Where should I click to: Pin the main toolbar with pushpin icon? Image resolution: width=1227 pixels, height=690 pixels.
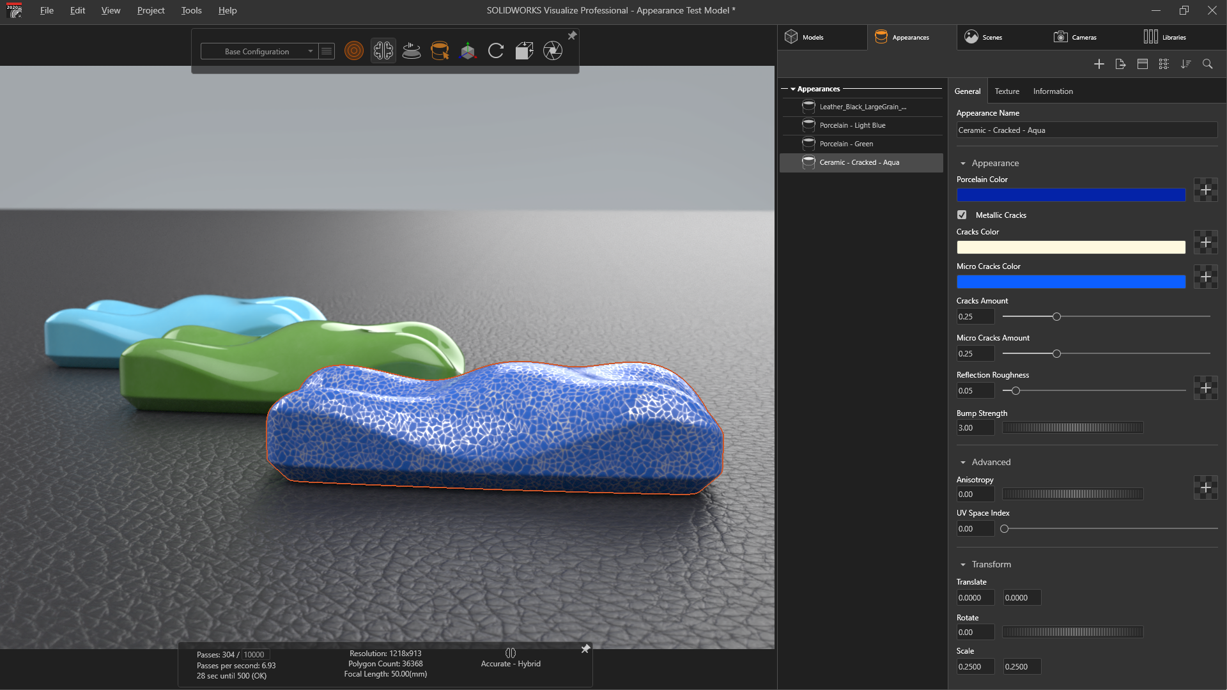572,36
